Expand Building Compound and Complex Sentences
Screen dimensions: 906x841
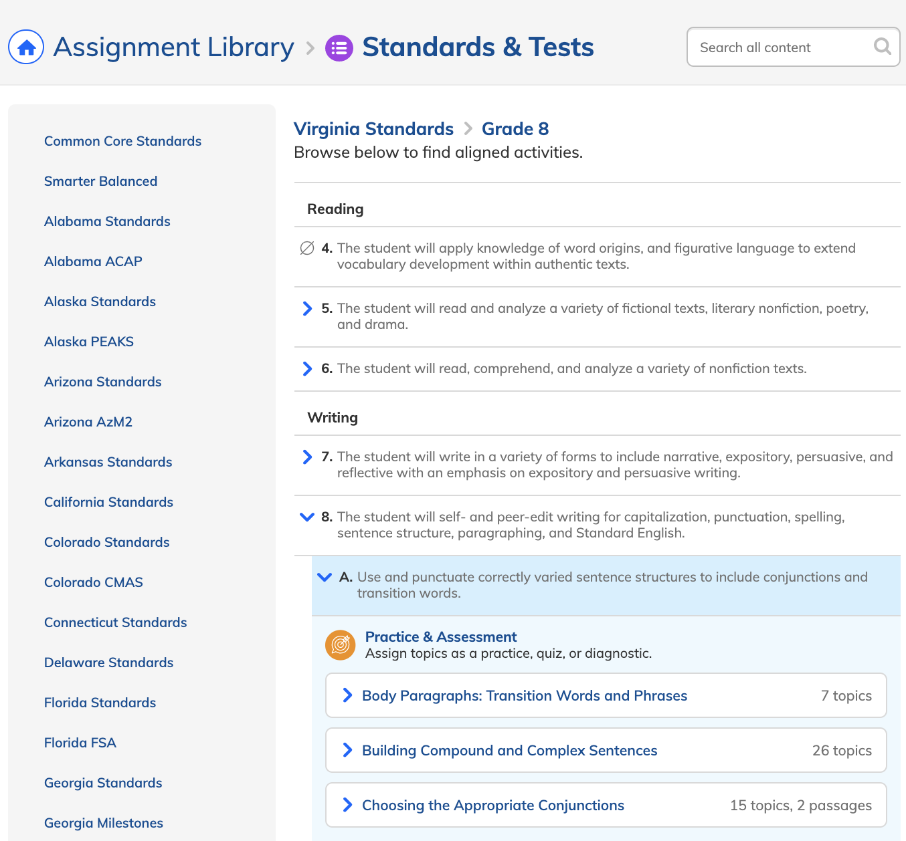(347, 750)
